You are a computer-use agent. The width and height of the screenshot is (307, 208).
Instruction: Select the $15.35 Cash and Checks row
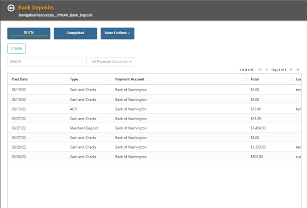tap(134, 119)
